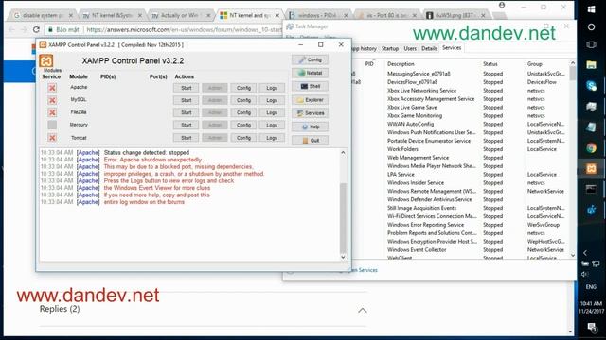Open FileZilla Config menu
The image size is (606, 340).
(x=243, y=112)
